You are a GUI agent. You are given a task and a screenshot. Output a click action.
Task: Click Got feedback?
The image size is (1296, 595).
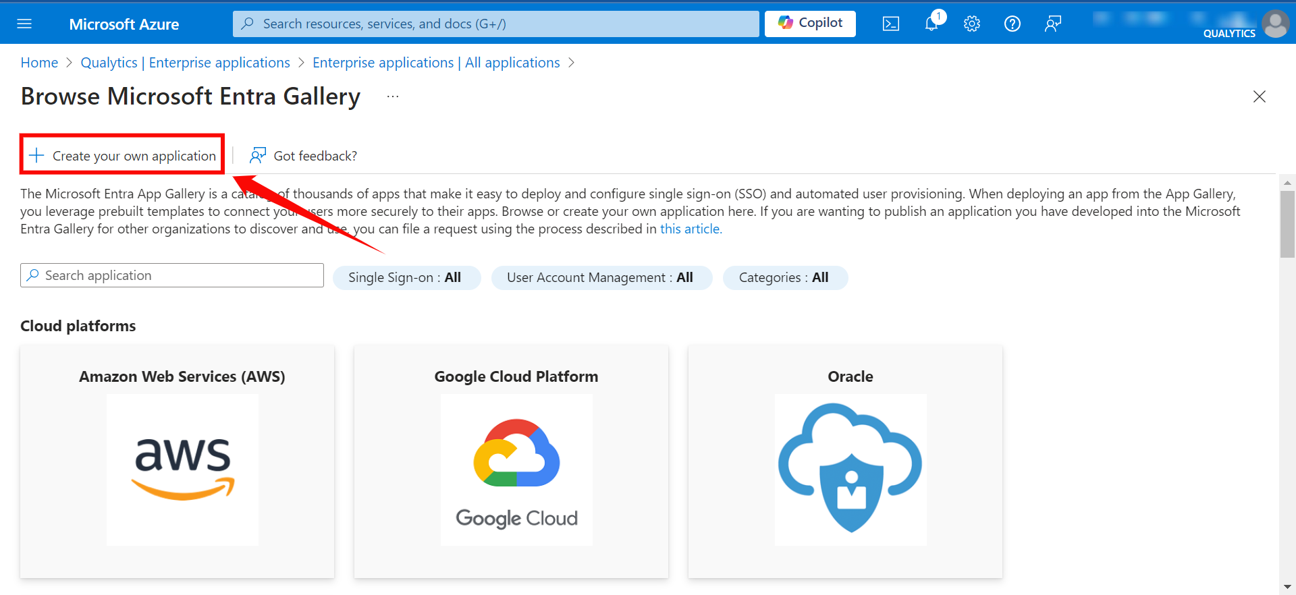[x=303, y=156]
